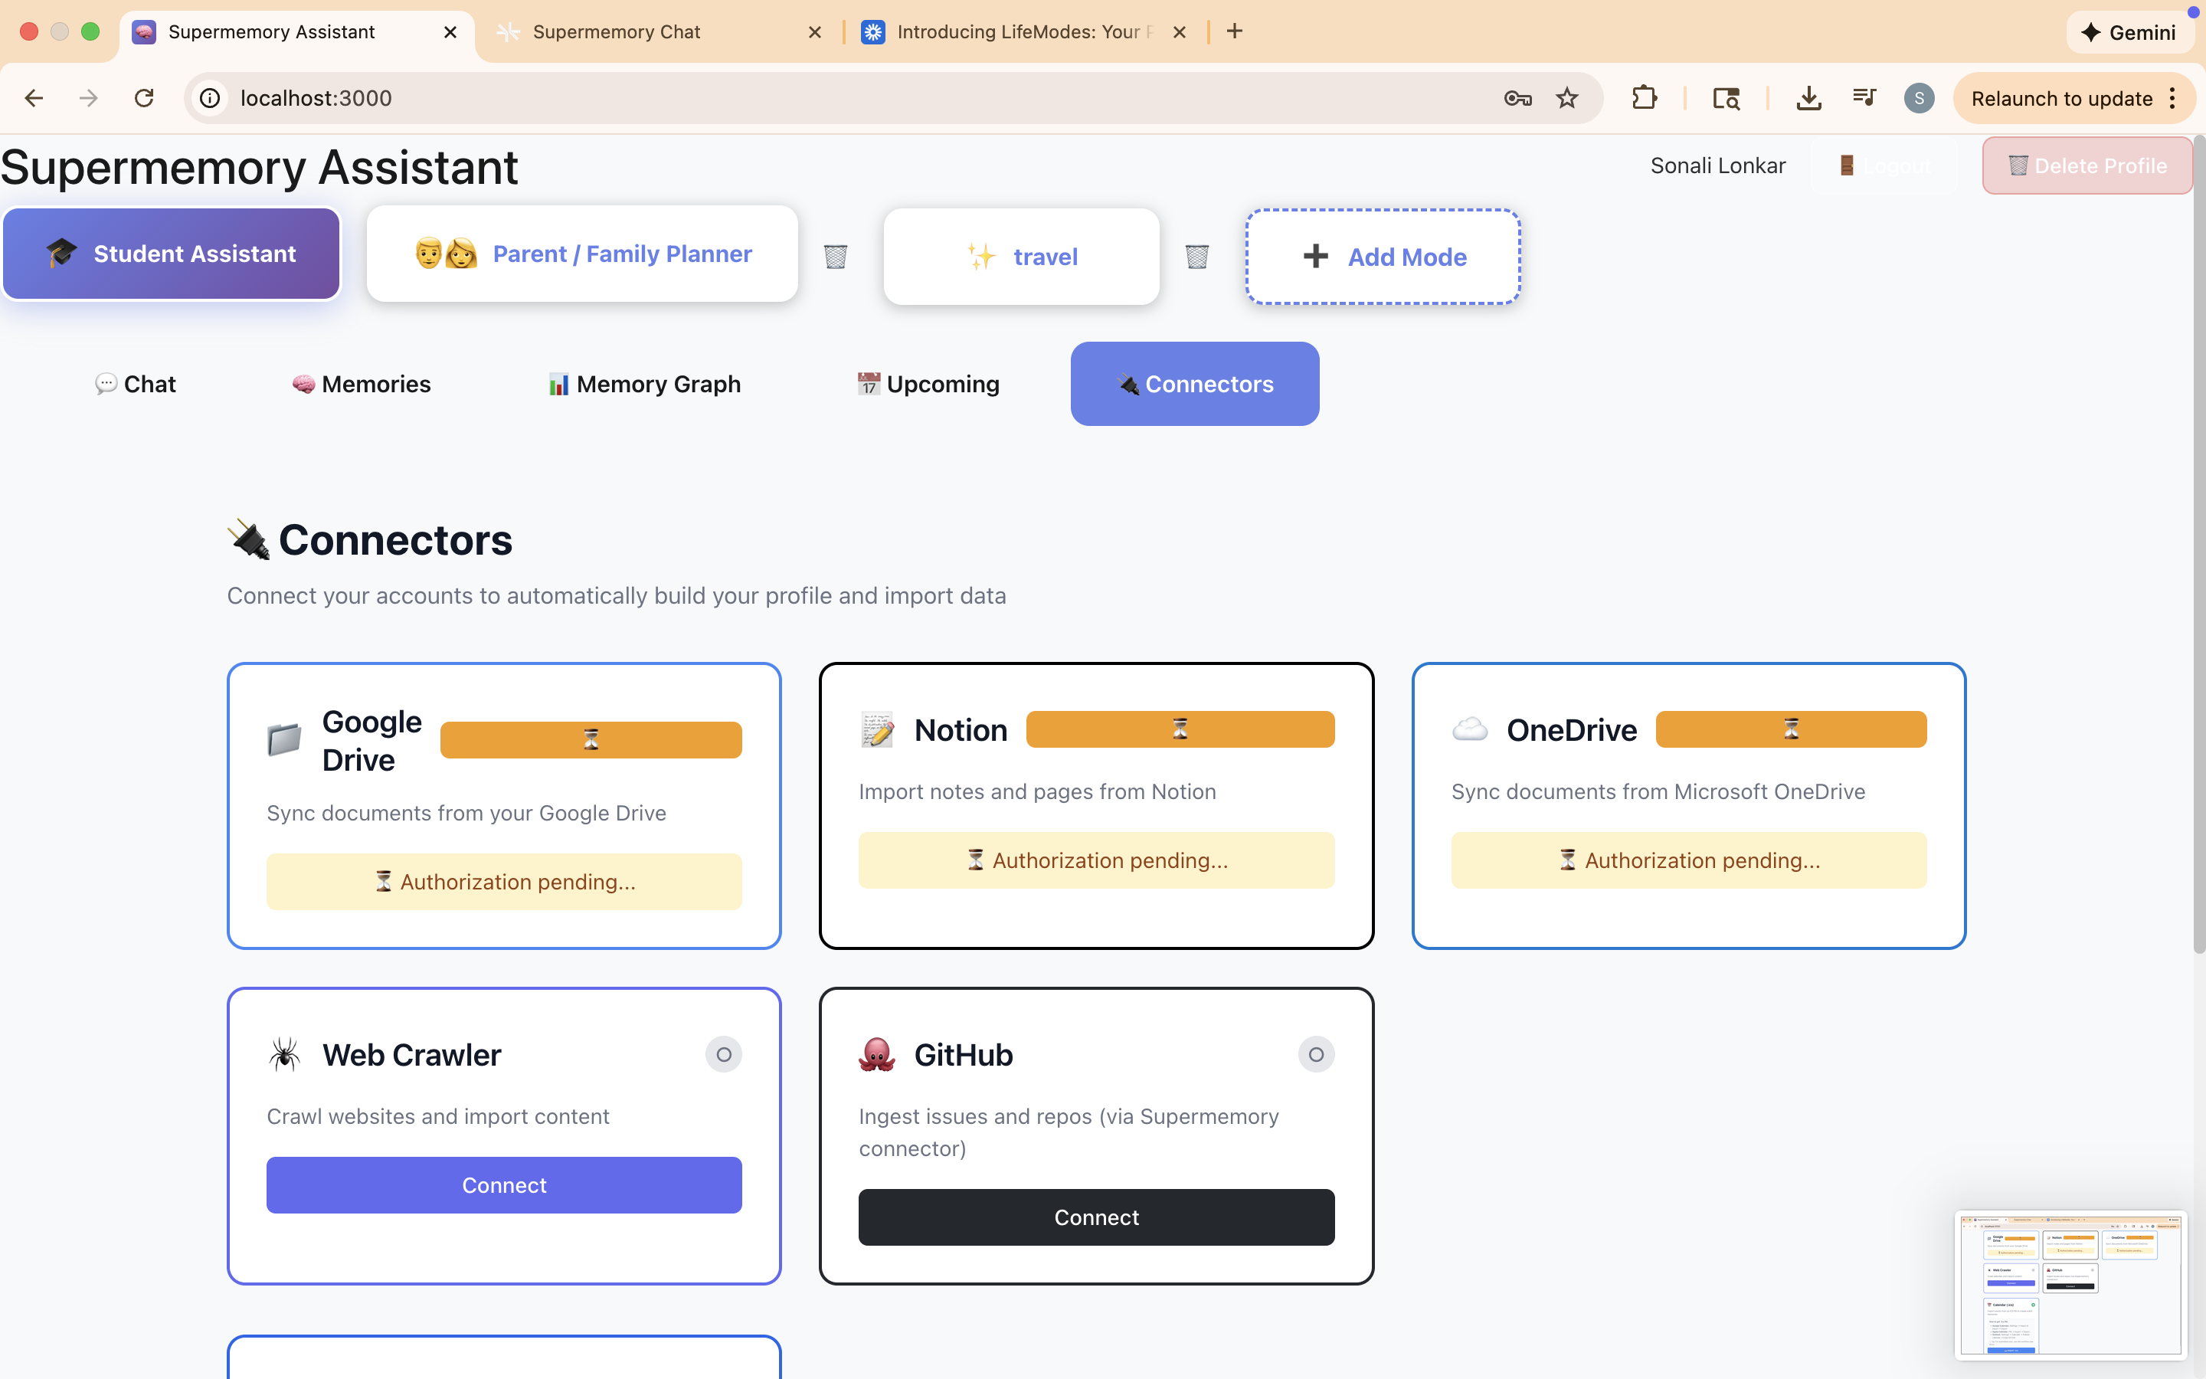This screenshot has width=2206, height=1379.
Task: Open the user profile avatar menu
Action: (x=1919, y=97)
